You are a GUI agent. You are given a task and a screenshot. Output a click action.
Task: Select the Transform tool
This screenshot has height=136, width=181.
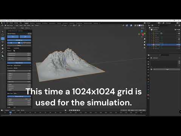(3, 49)
